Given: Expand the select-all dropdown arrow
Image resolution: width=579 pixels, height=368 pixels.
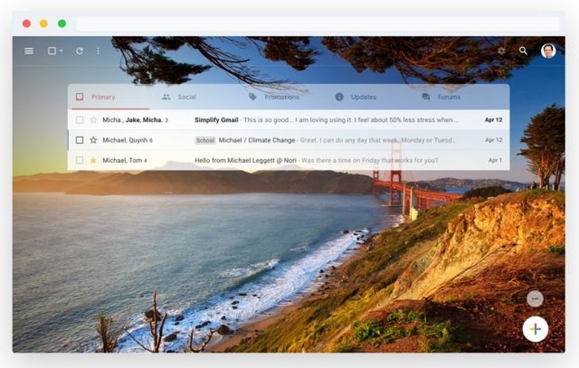Looking at the screenshot, I should [61, 51].
